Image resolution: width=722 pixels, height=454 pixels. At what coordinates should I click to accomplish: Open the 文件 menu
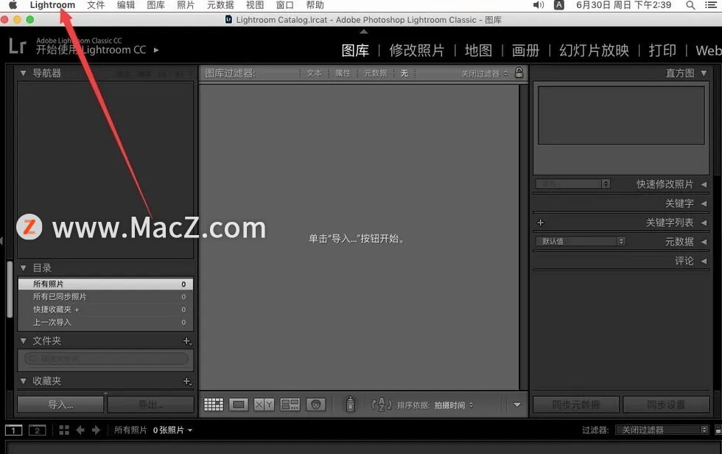pyautogui.click(x=96, y=5)
